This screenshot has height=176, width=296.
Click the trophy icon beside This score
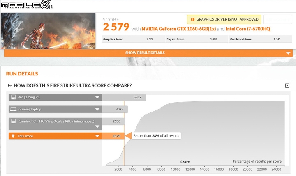click(x=13, y=136)
